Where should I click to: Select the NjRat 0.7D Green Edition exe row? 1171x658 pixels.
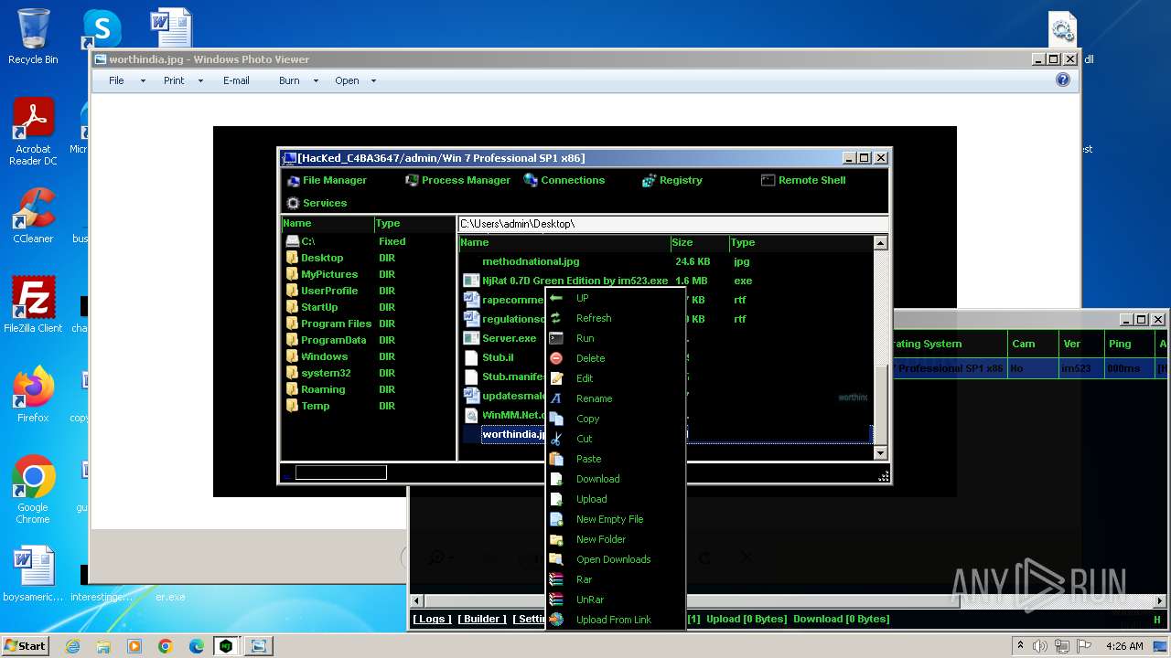(666, 281)
